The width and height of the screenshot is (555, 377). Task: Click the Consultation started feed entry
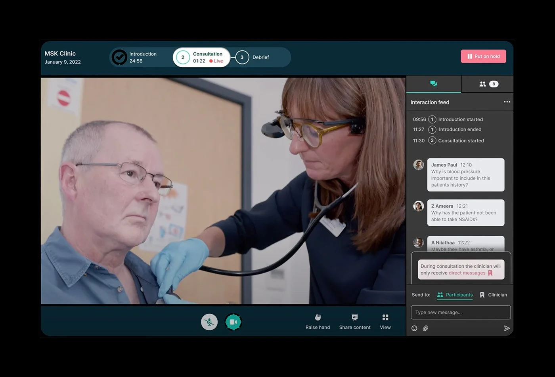[448, 140]
